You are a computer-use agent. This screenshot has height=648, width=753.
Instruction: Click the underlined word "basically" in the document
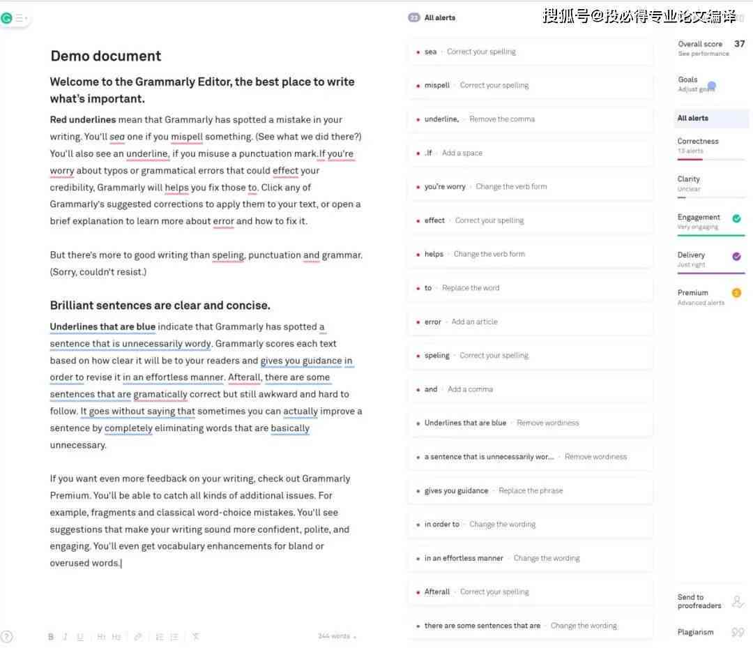290,428
